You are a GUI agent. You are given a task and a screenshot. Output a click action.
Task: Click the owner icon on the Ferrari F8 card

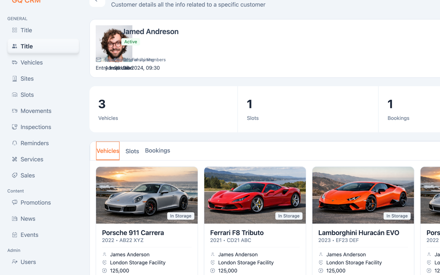click(x=213, y=254)
